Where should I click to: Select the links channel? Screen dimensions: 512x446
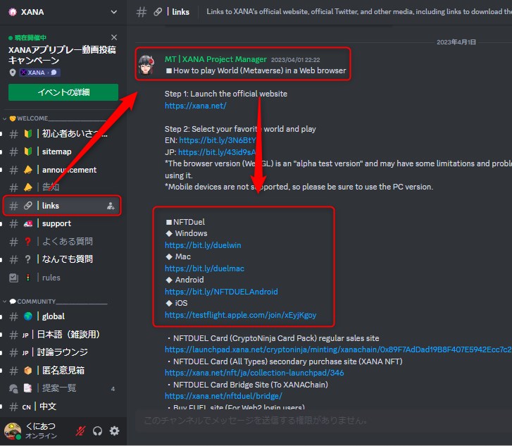pyautogui.click(x=62, y=206)
